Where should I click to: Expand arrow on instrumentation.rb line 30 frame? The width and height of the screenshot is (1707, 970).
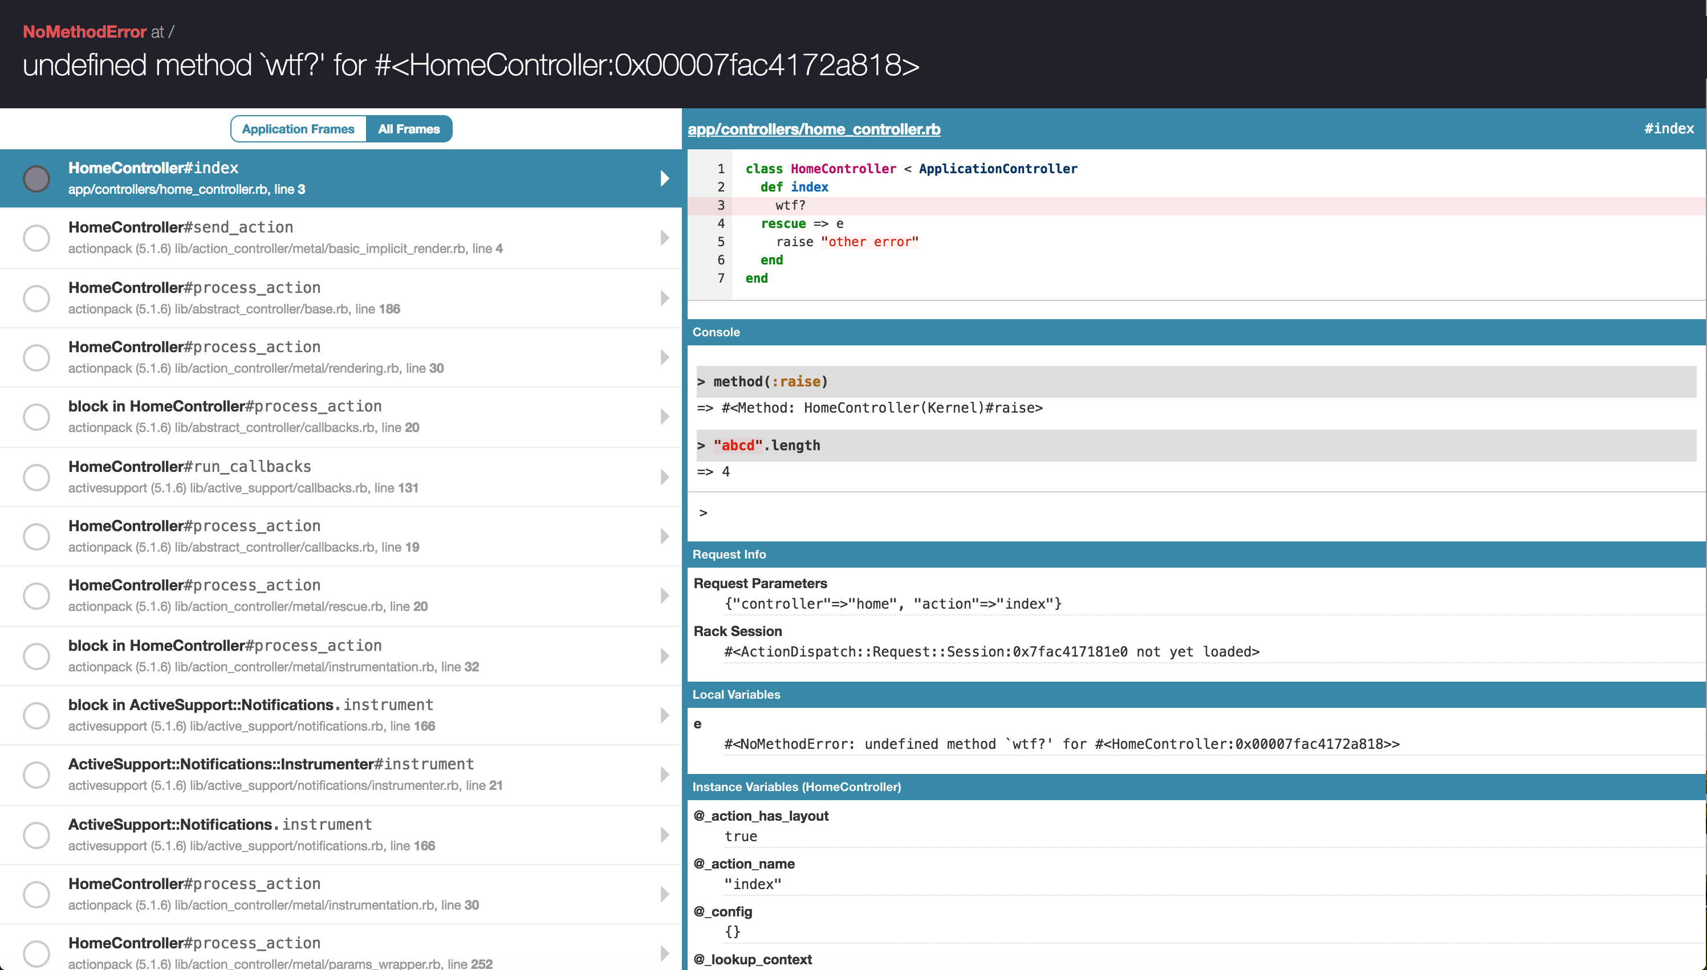tap(664, 894)
